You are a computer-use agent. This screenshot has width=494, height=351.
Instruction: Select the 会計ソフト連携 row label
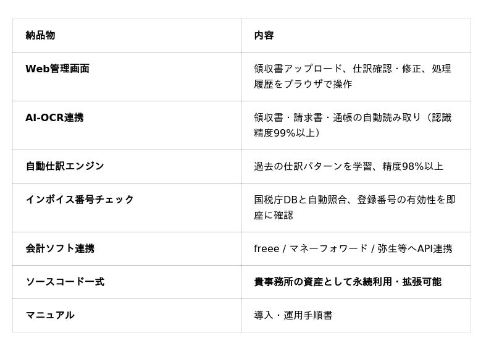[60, 248]
